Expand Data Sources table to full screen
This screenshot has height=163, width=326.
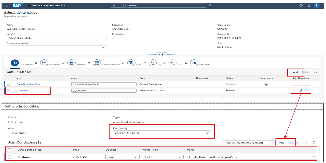click(x=315, y=72)
